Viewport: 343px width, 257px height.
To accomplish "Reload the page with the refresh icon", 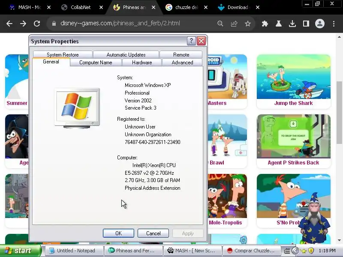I will point(37,24).
